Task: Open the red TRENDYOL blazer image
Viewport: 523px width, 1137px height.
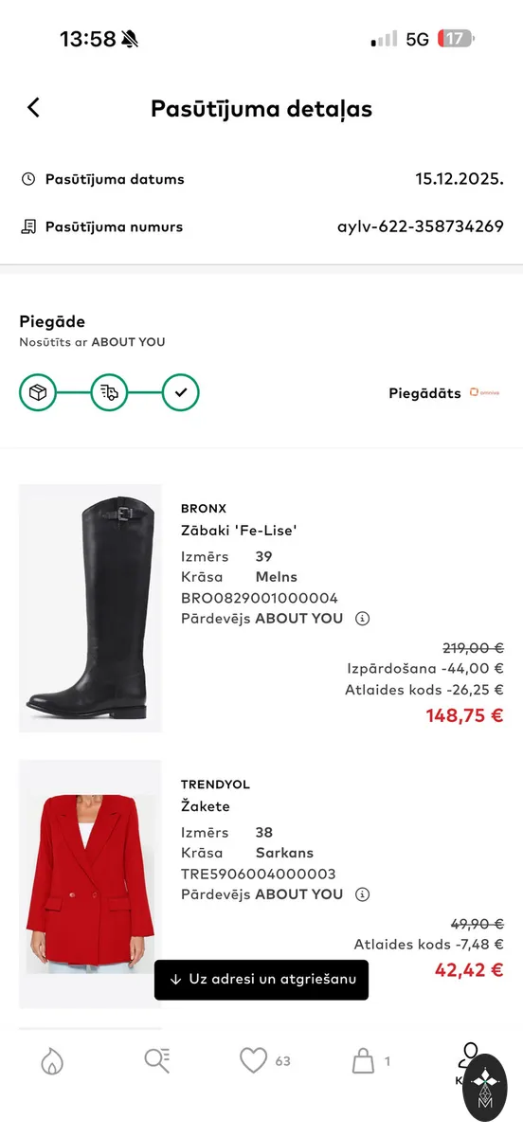Action: tap(90, 884)
